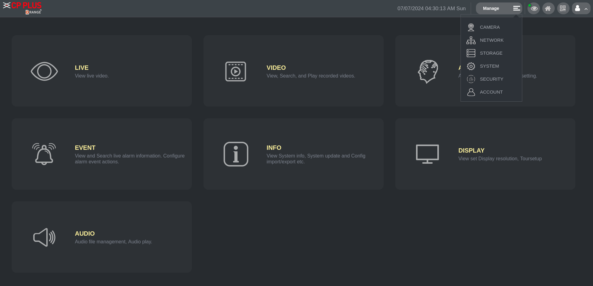Click 'View set Display resolution, Toursetup' text
The width and height of the screenshot is (593, 286).
pyautogui.click(x=500, y=159)
